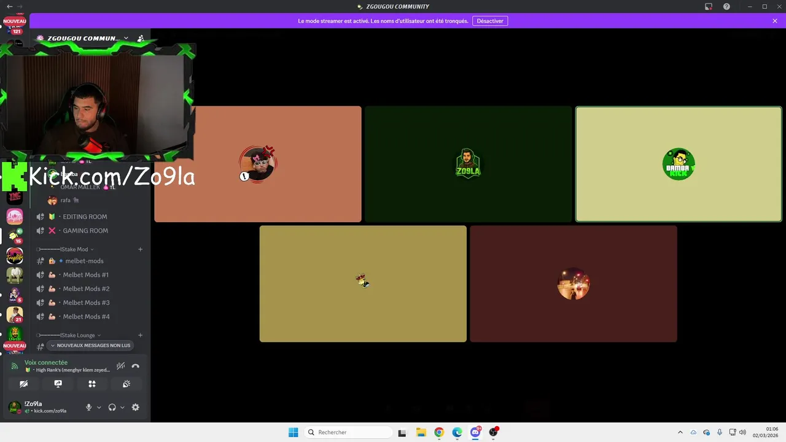Disconnect from voice with the hang-up icon
786x442 pixels.
pyautogui.click(x=136, y=366)
